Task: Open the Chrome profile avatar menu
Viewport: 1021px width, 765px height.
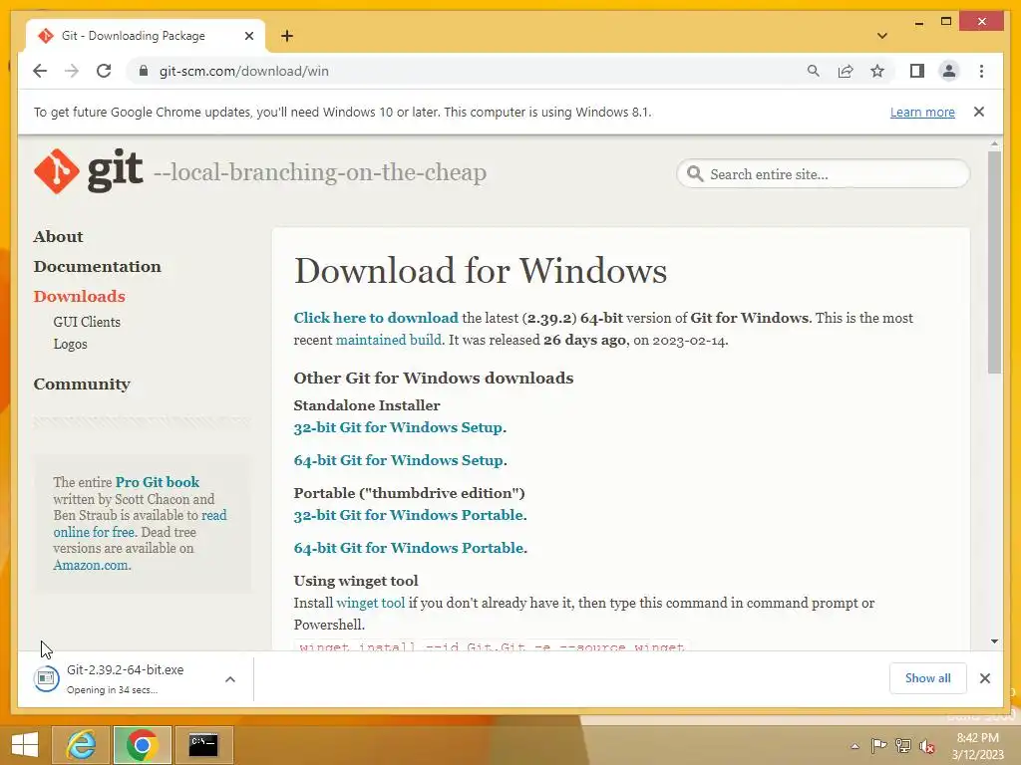Action: [x=949, y=71]
